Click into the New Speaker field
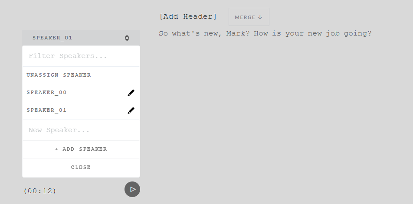Viewport: 413px width, 204px height. (x=81, y=130)
